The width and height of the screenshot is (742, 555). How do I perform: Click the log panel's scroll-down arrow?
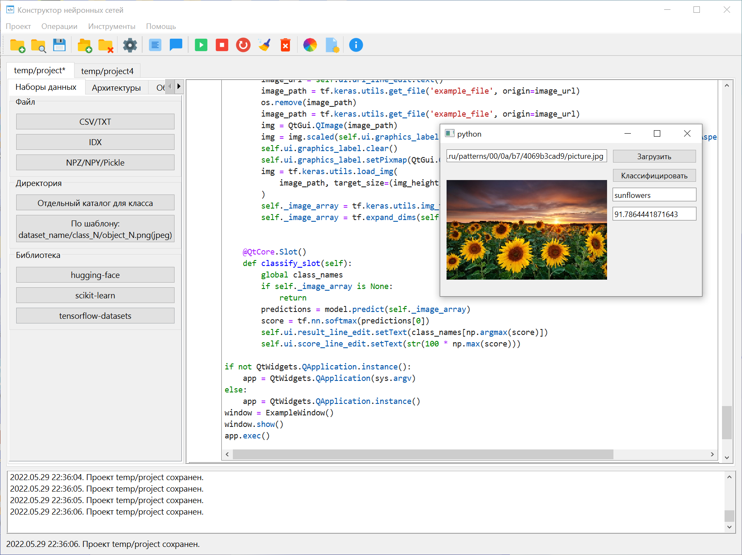pos(729,527)
